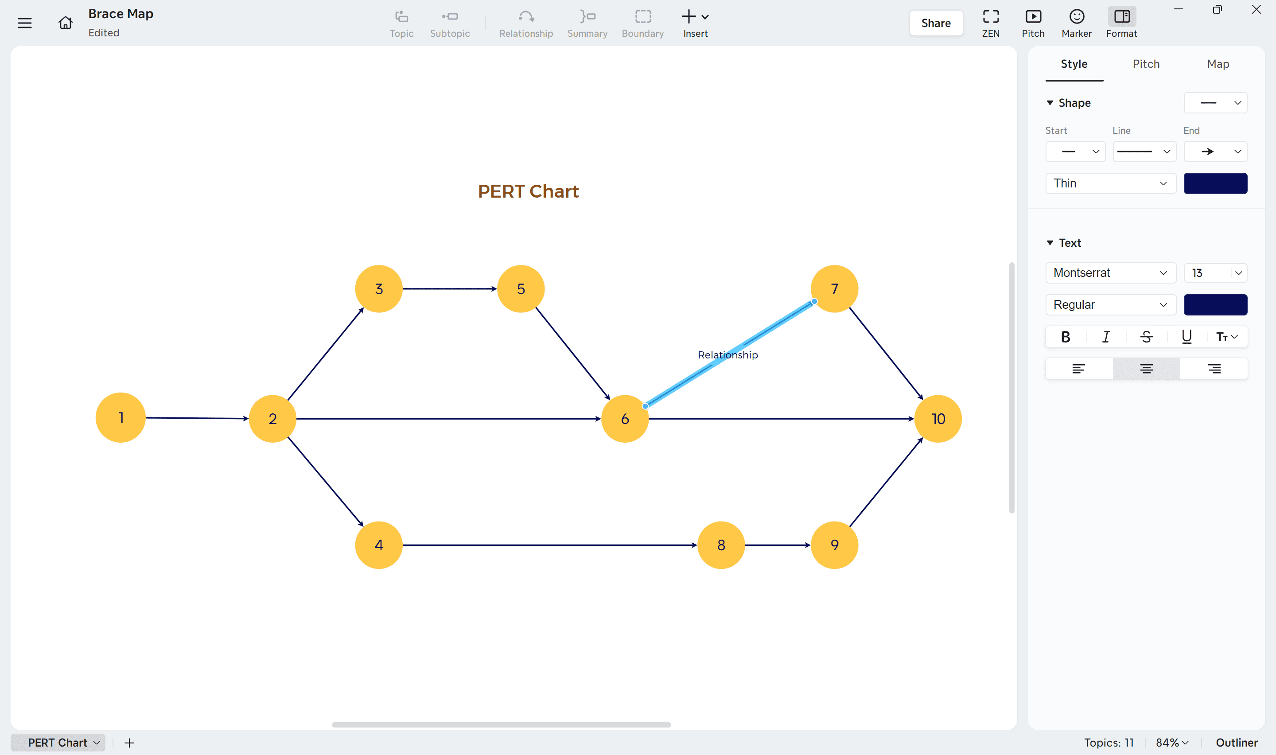
Task: Open the Marker panel
Action: [1077, 23]
